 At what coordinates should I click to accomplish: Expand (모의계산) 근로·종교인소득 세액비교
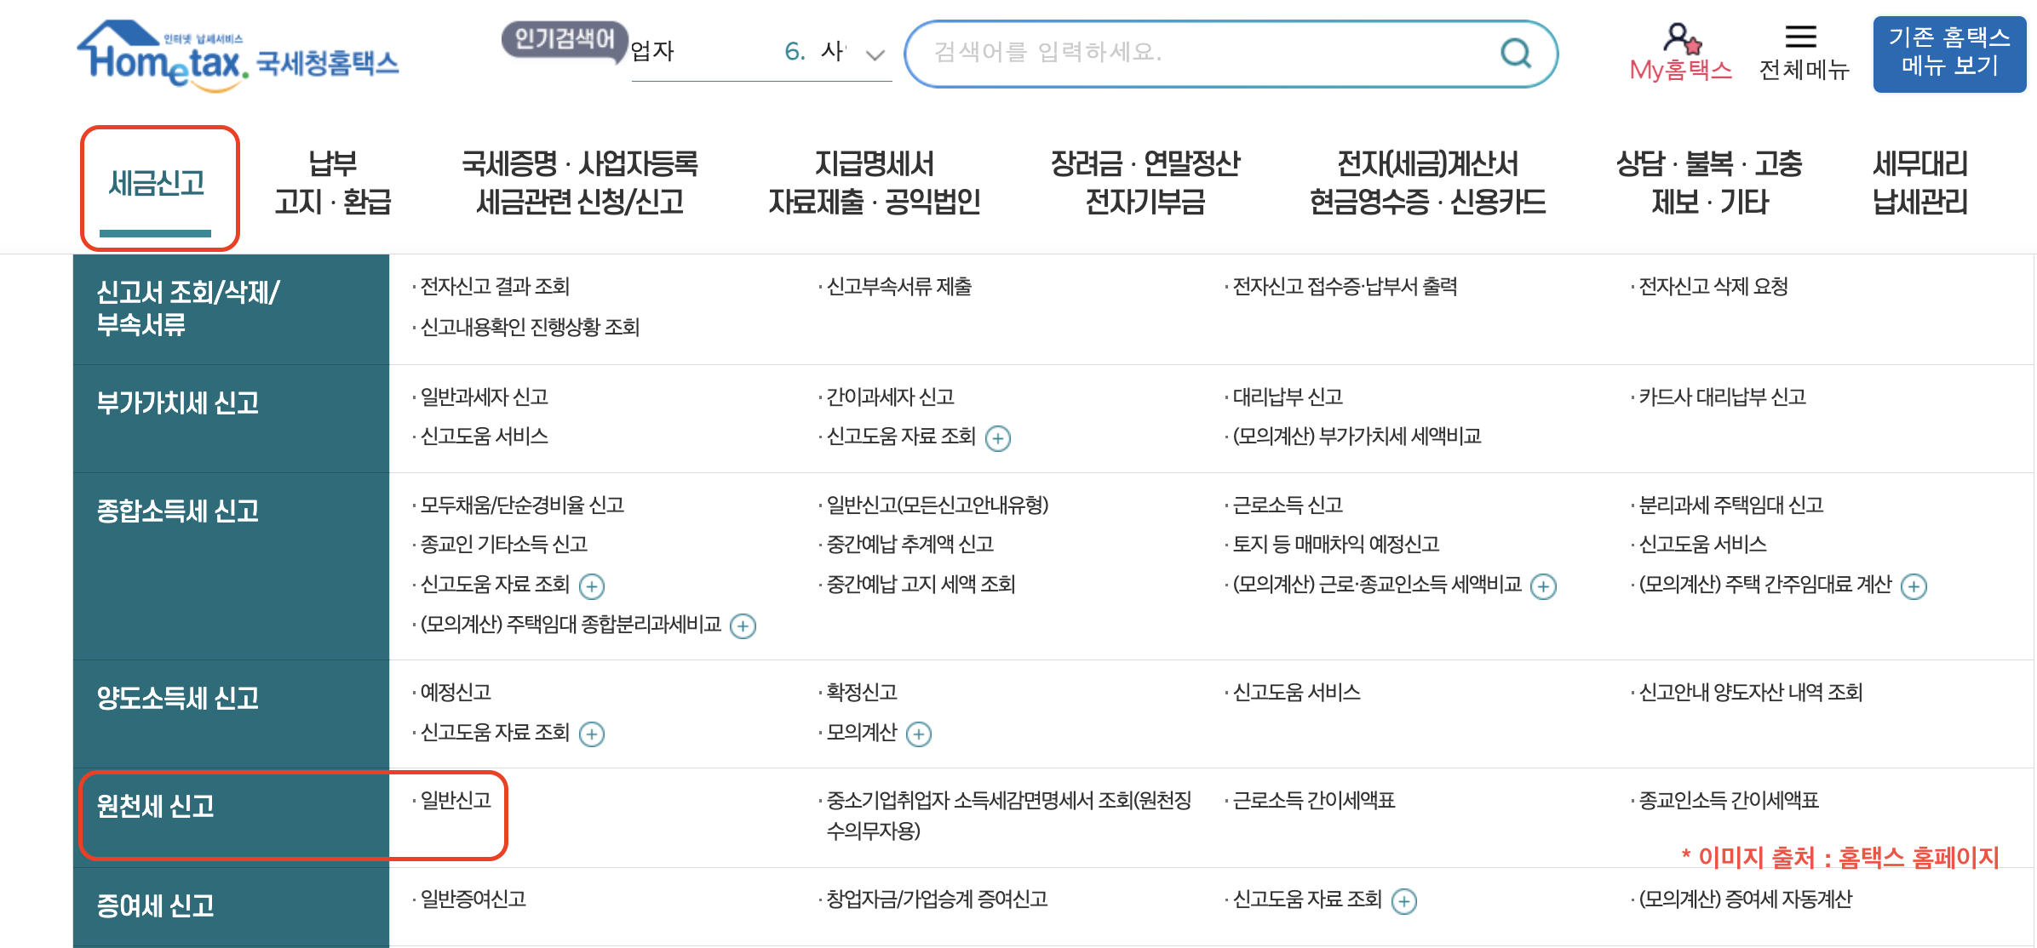(1543, 585)
